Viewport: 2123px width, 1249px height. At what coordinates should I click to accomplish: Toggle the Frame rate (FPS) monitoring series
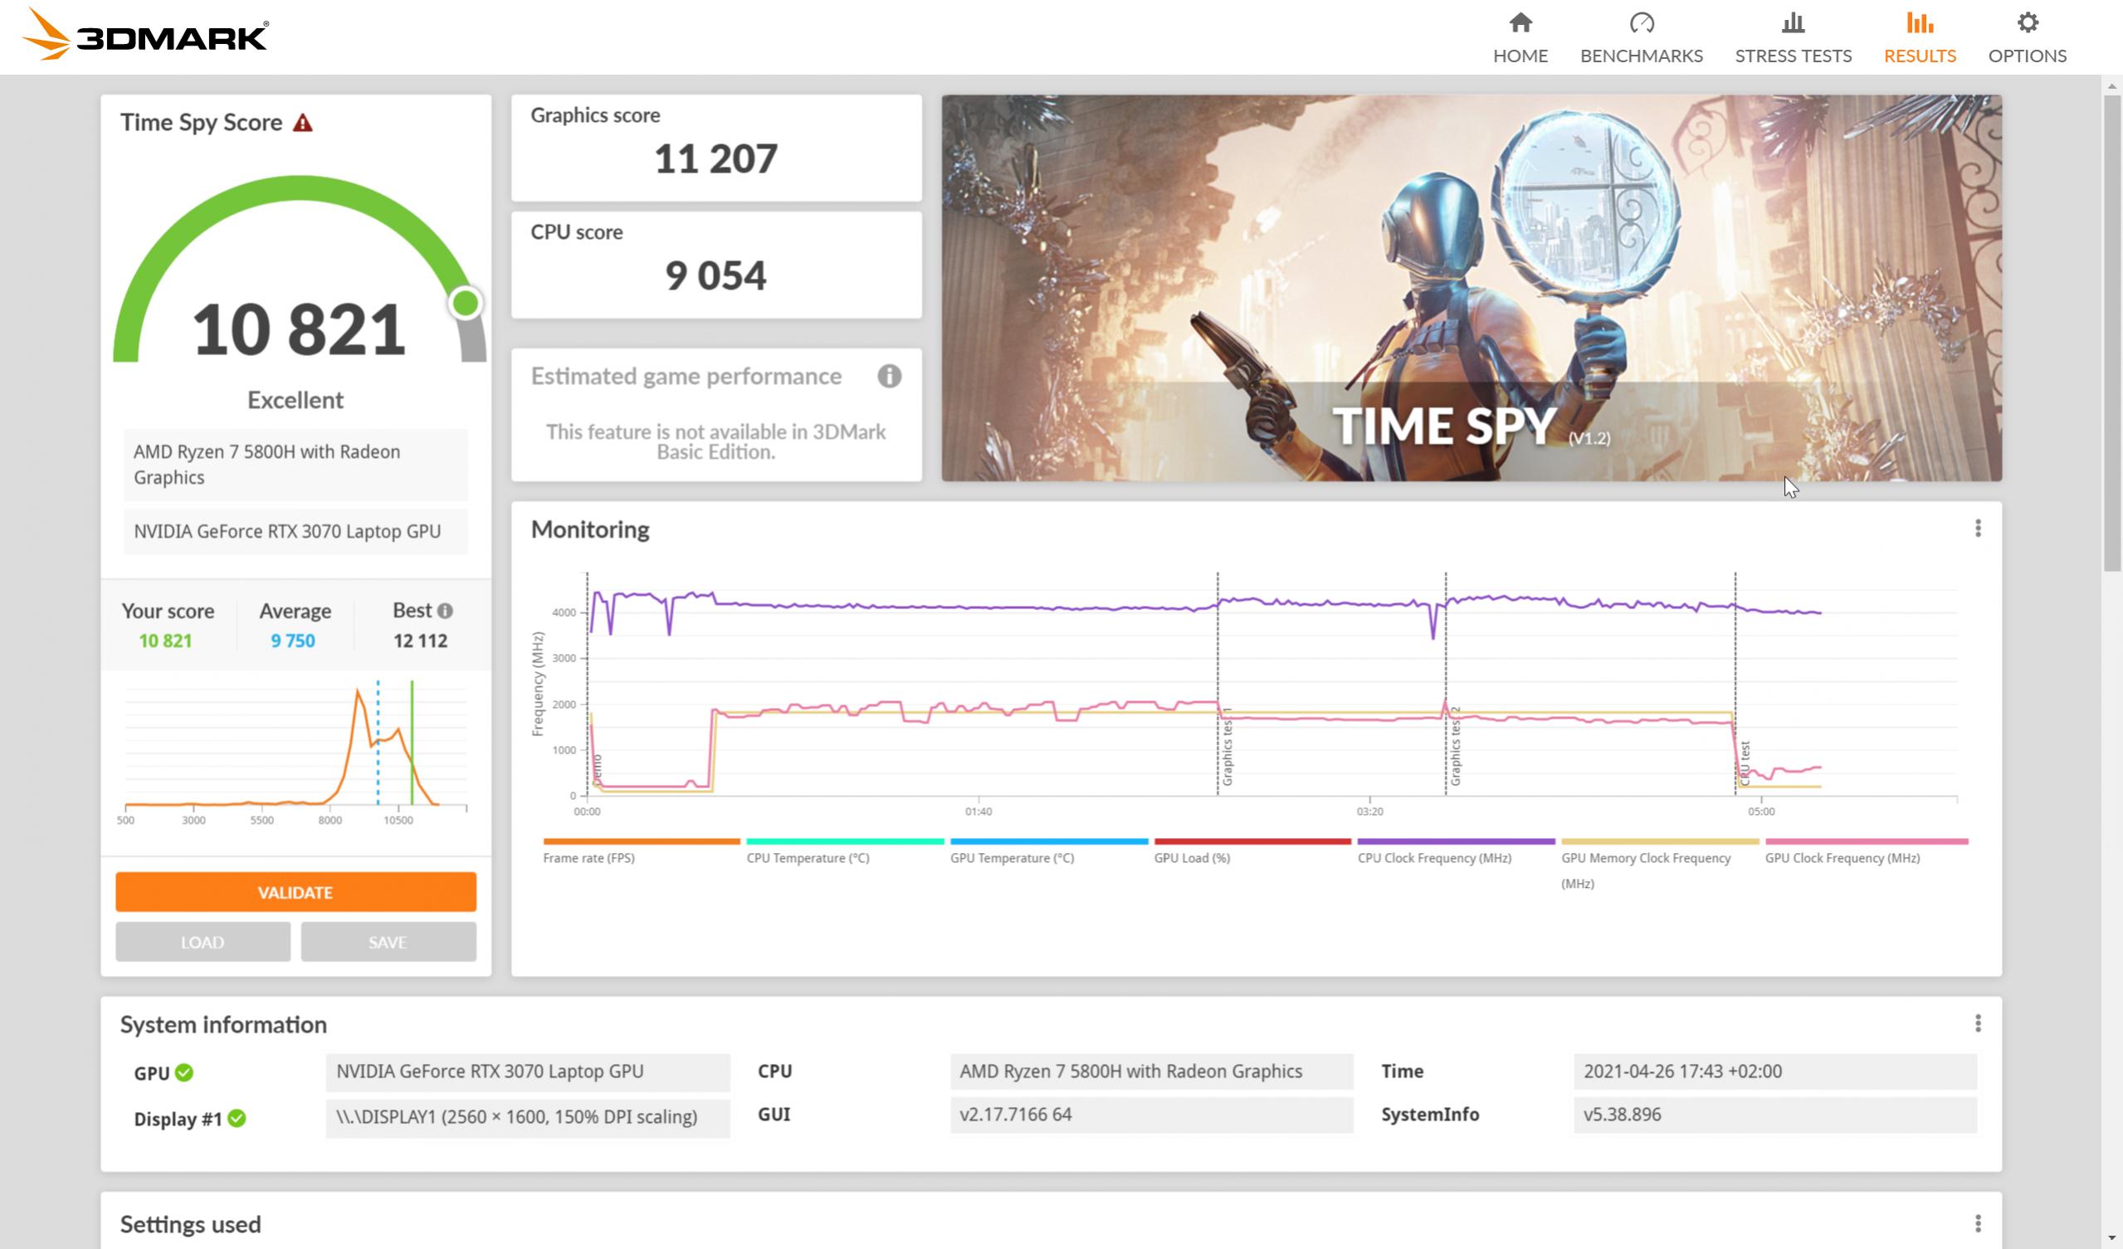641,841
